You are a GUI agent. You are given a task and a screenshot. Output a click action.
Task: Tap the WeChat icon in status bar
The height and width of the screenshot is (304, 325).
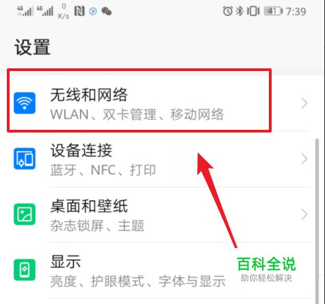[107, 11]
